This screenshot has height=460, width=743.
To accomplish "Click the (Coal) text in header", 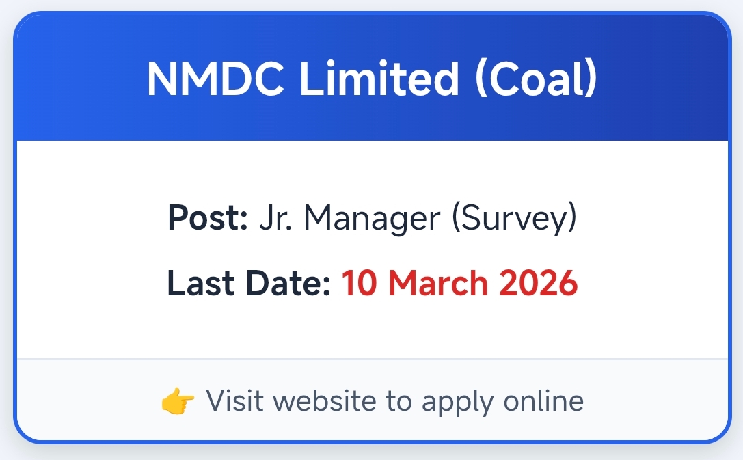I will pyautogui.click(x=537, y=79).
